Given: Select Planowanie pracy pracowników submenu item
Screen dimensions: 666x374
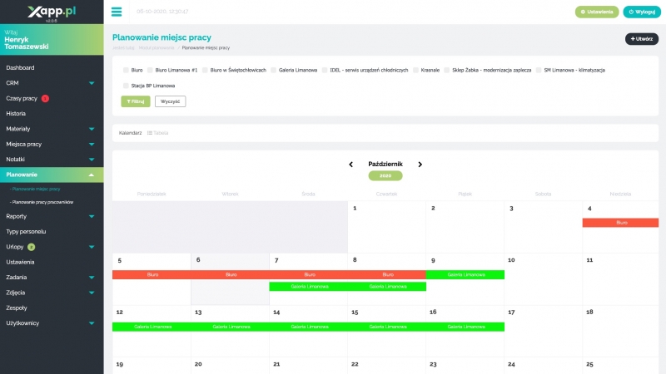Looking at the screenshot, I should [42, 202].
